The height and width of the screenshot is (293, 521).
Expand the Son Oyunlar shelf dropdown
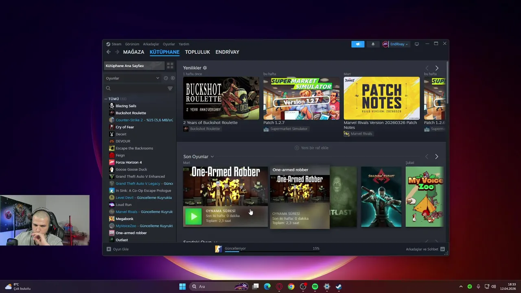point(212,157)
